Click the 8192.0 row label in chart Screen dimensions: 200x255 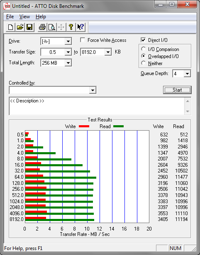17,219
